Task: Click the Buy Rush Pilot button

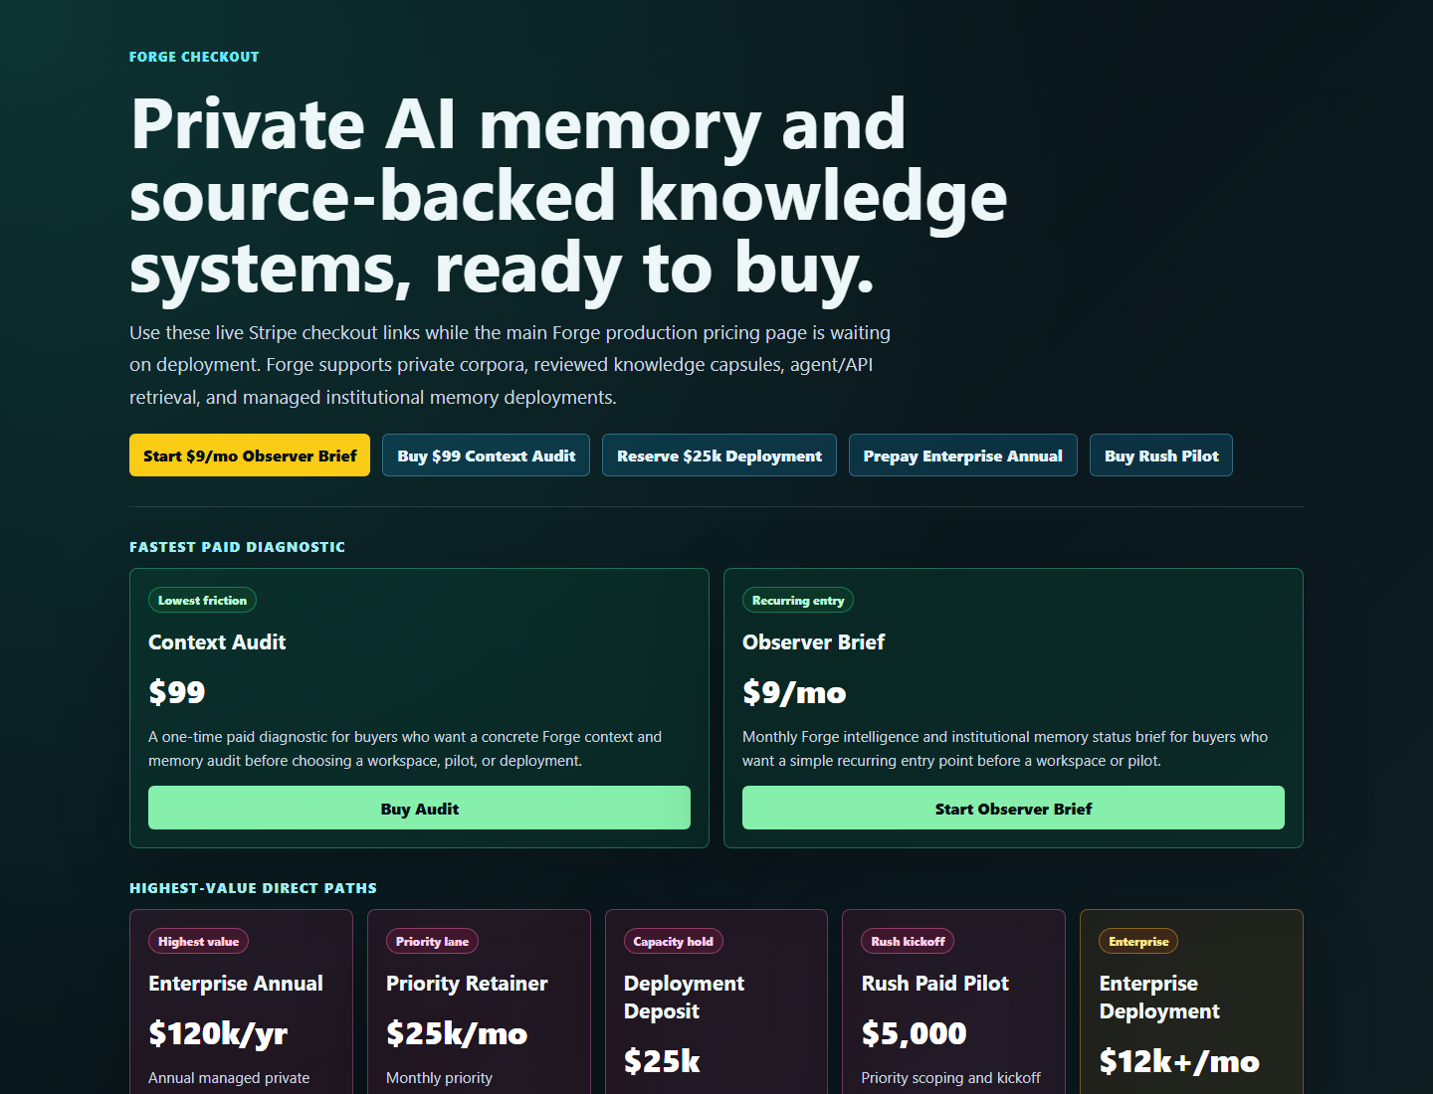Action: (1161, 456)
